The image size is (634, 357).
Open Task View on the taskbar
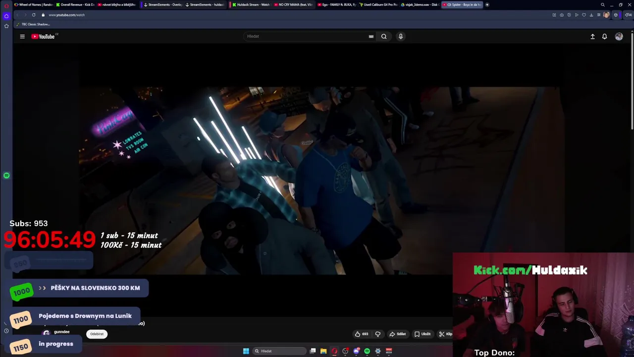coord(313,351)
